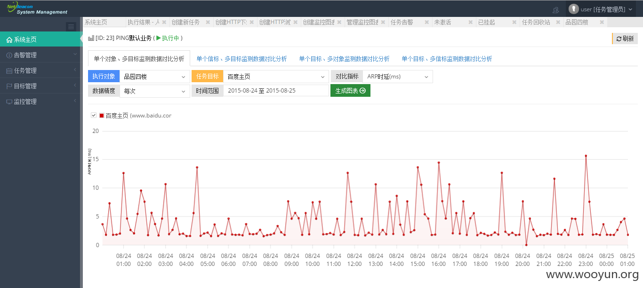The height and width of the screenshot is (288, 643).
Task: Close the 未激活 tab
Action: 470,22
